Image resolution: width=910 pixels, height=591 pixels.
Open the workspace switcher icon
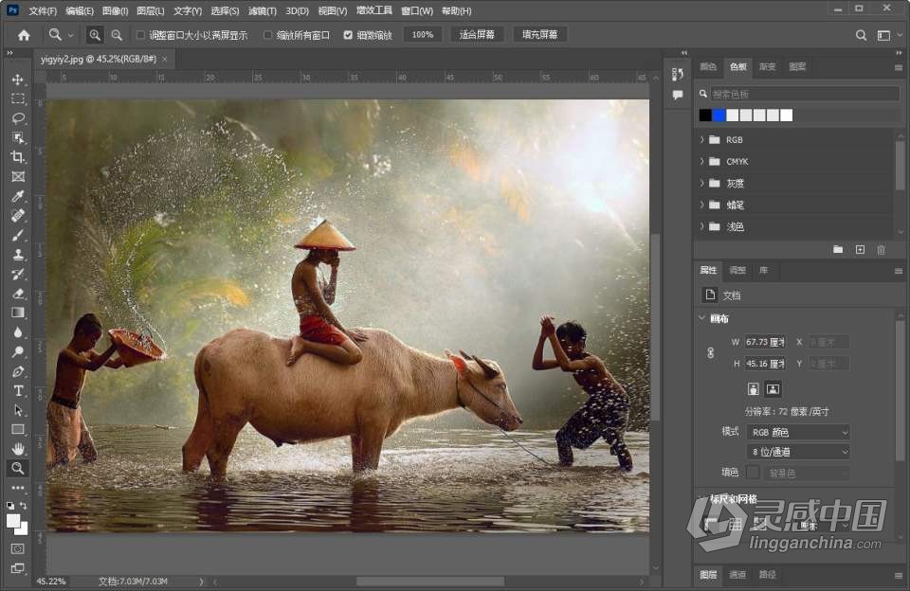pos(883,35)
